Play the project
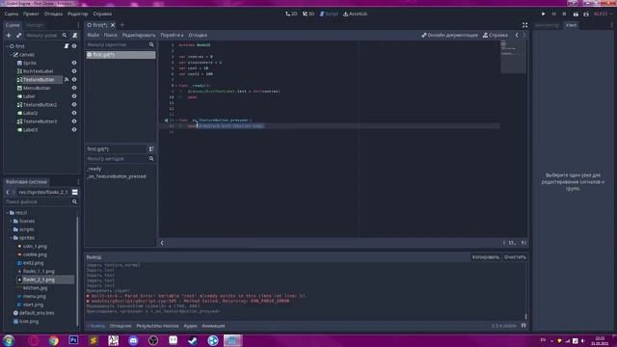Image resolution: width=617 pixels, height=347 pixels. pos(544,13)
